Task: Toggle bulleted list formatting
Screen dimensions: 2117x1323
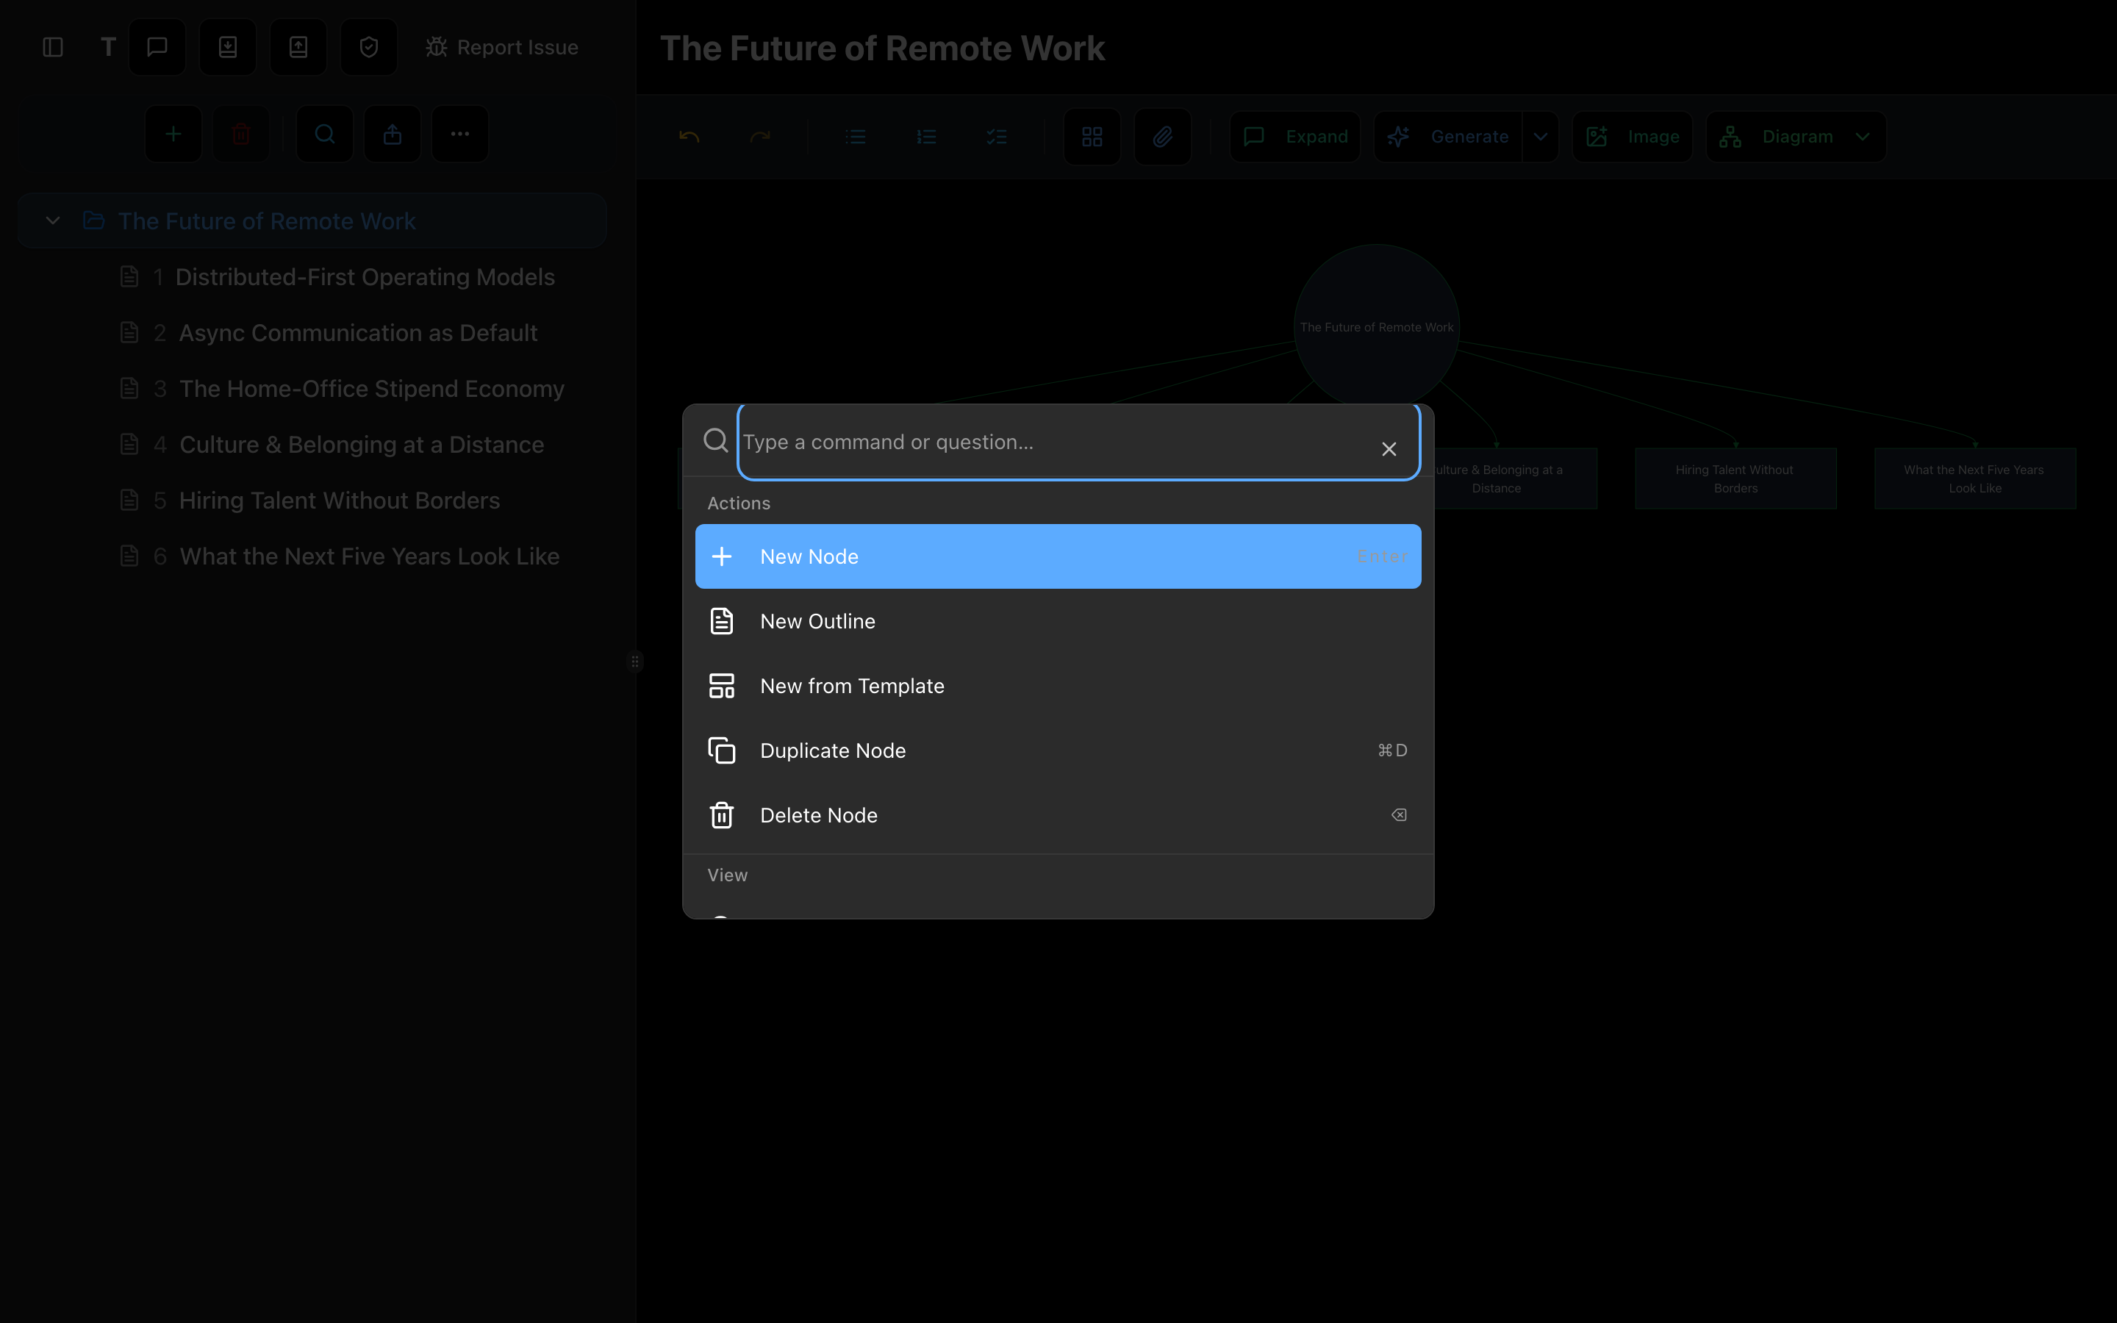Action: [x=856, y=137]
